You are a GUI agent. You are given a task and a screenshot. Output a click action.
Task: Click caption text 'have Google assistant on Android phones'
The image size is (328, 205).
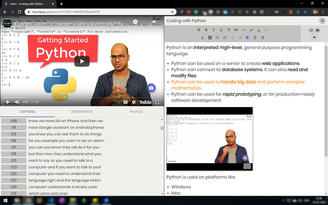point(67,127)
